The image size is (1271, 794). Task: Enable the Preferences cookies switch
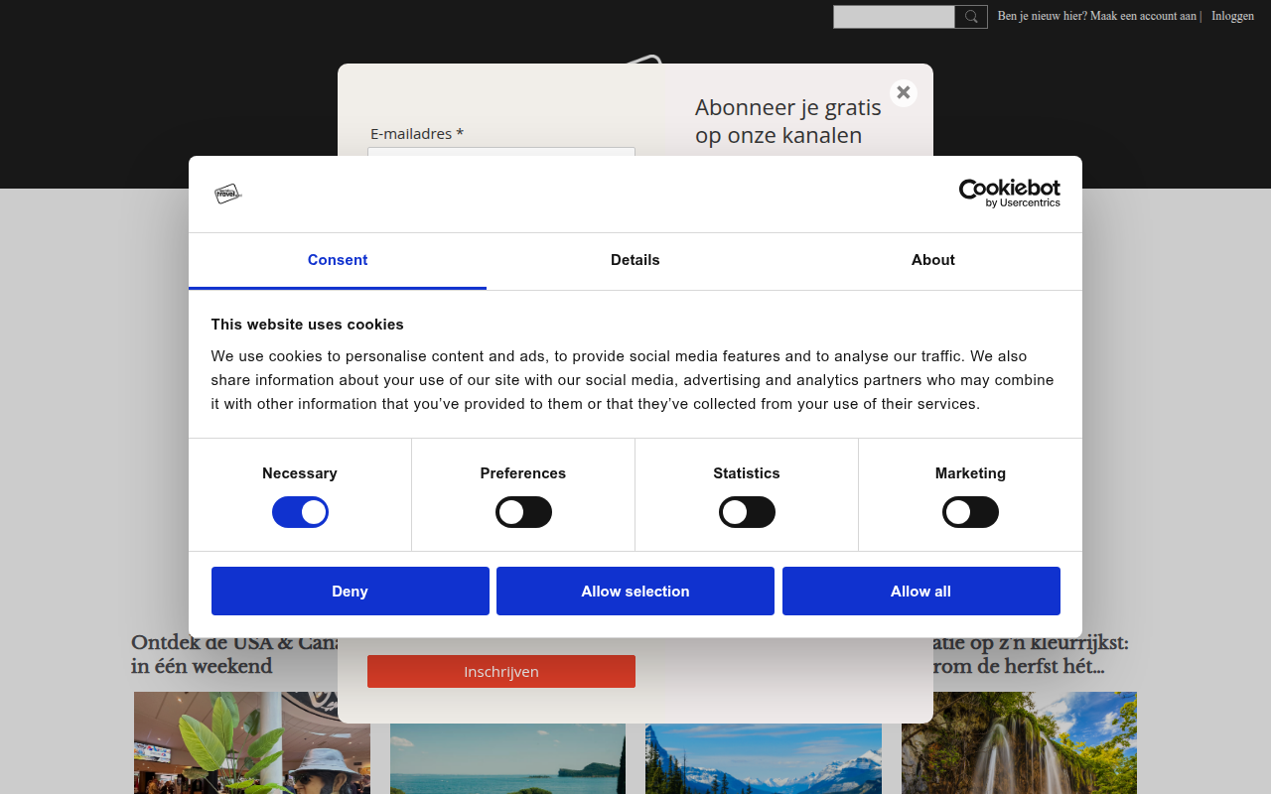(523, 512)
